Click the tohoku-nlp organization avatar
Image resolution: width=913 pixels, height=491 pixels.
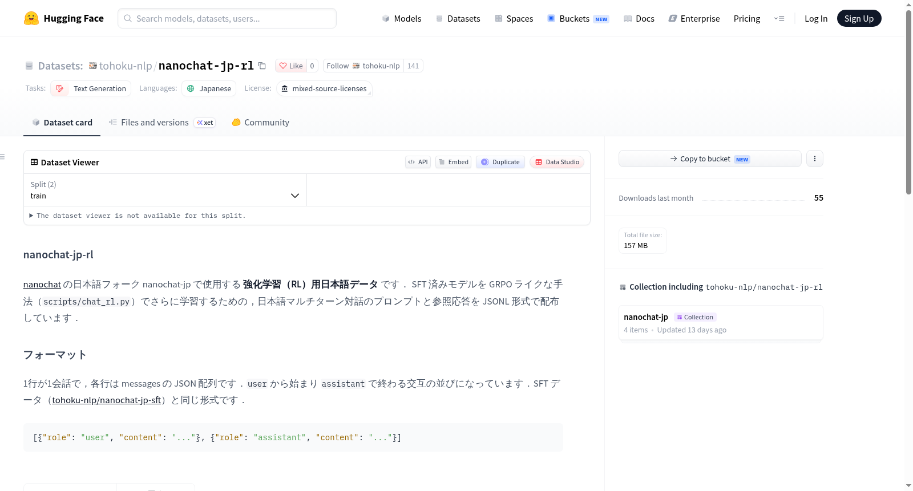pos(93,66)
